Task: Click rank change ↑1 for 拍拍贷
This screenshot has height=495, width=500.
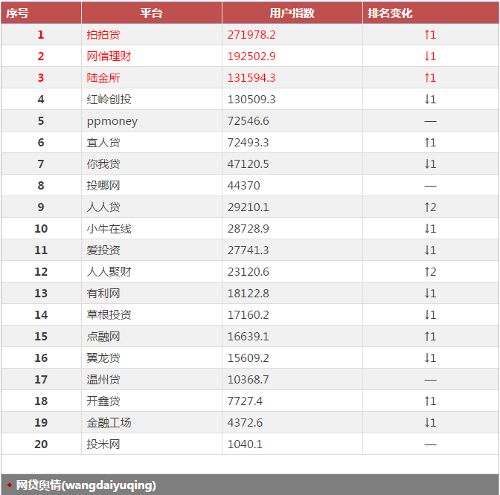Action: pyautogui.click(x=430, y=35)
